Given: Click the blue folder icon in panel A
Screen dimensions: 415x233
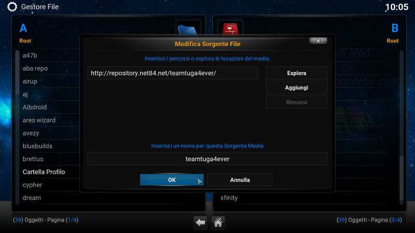Looking at the screenshot, I should (188, 30).
